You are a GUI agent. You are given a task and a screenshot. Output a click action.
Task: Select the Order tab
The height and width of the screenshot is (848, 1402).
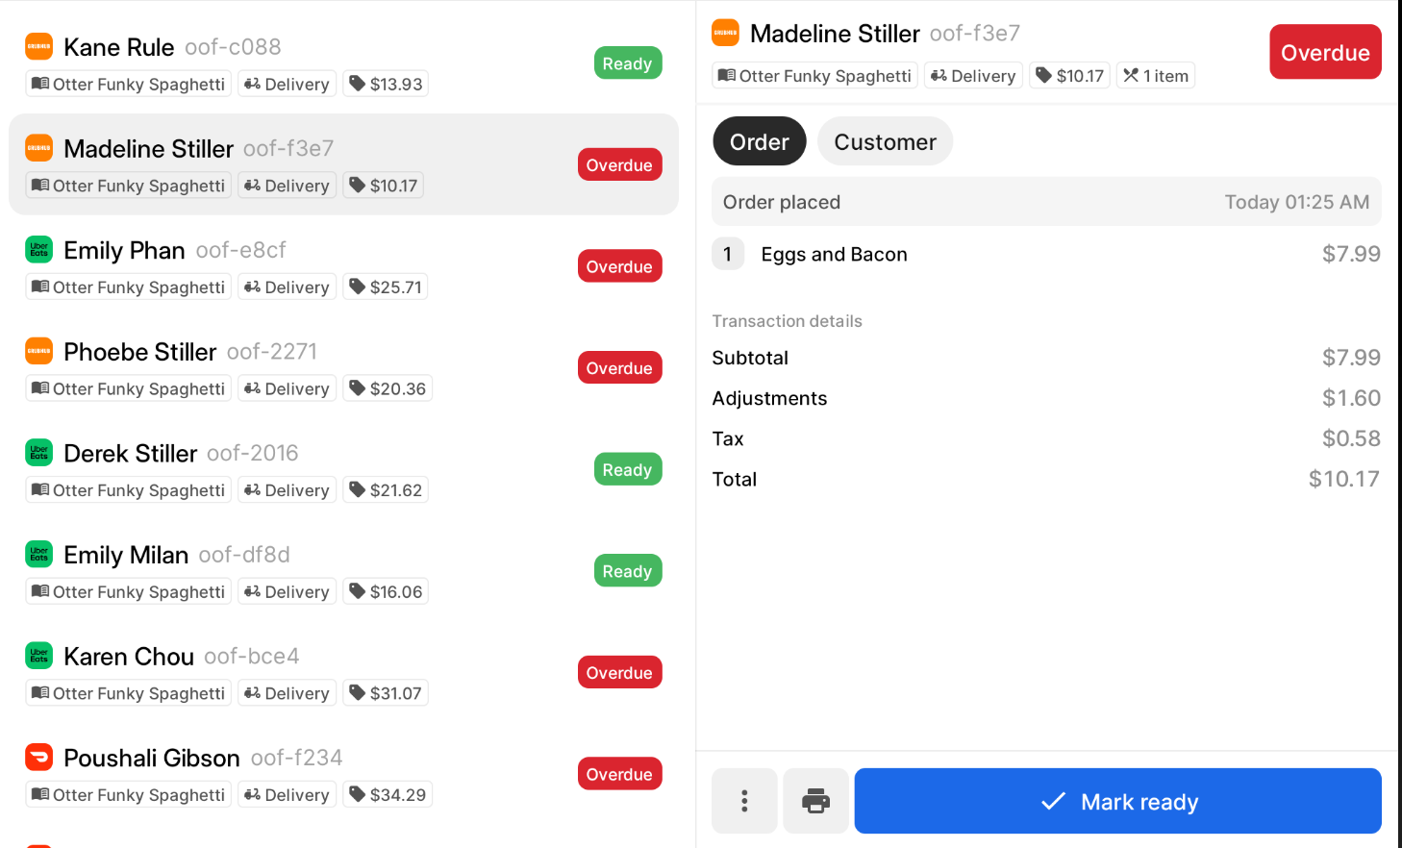pos(760,141)
